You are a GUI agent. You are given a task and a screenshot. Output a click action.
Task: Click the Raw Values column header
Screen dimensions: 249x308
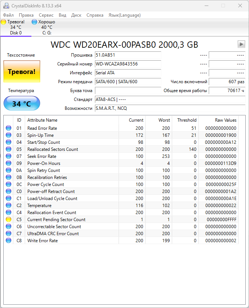pos(225,120)
